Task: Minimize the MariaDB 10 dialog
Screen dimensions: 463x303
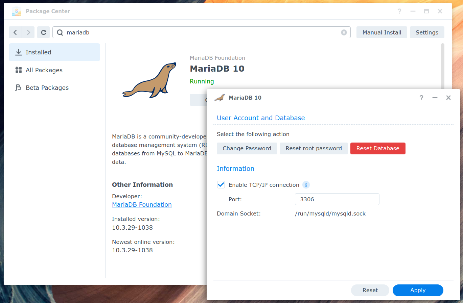Action: 435,98
